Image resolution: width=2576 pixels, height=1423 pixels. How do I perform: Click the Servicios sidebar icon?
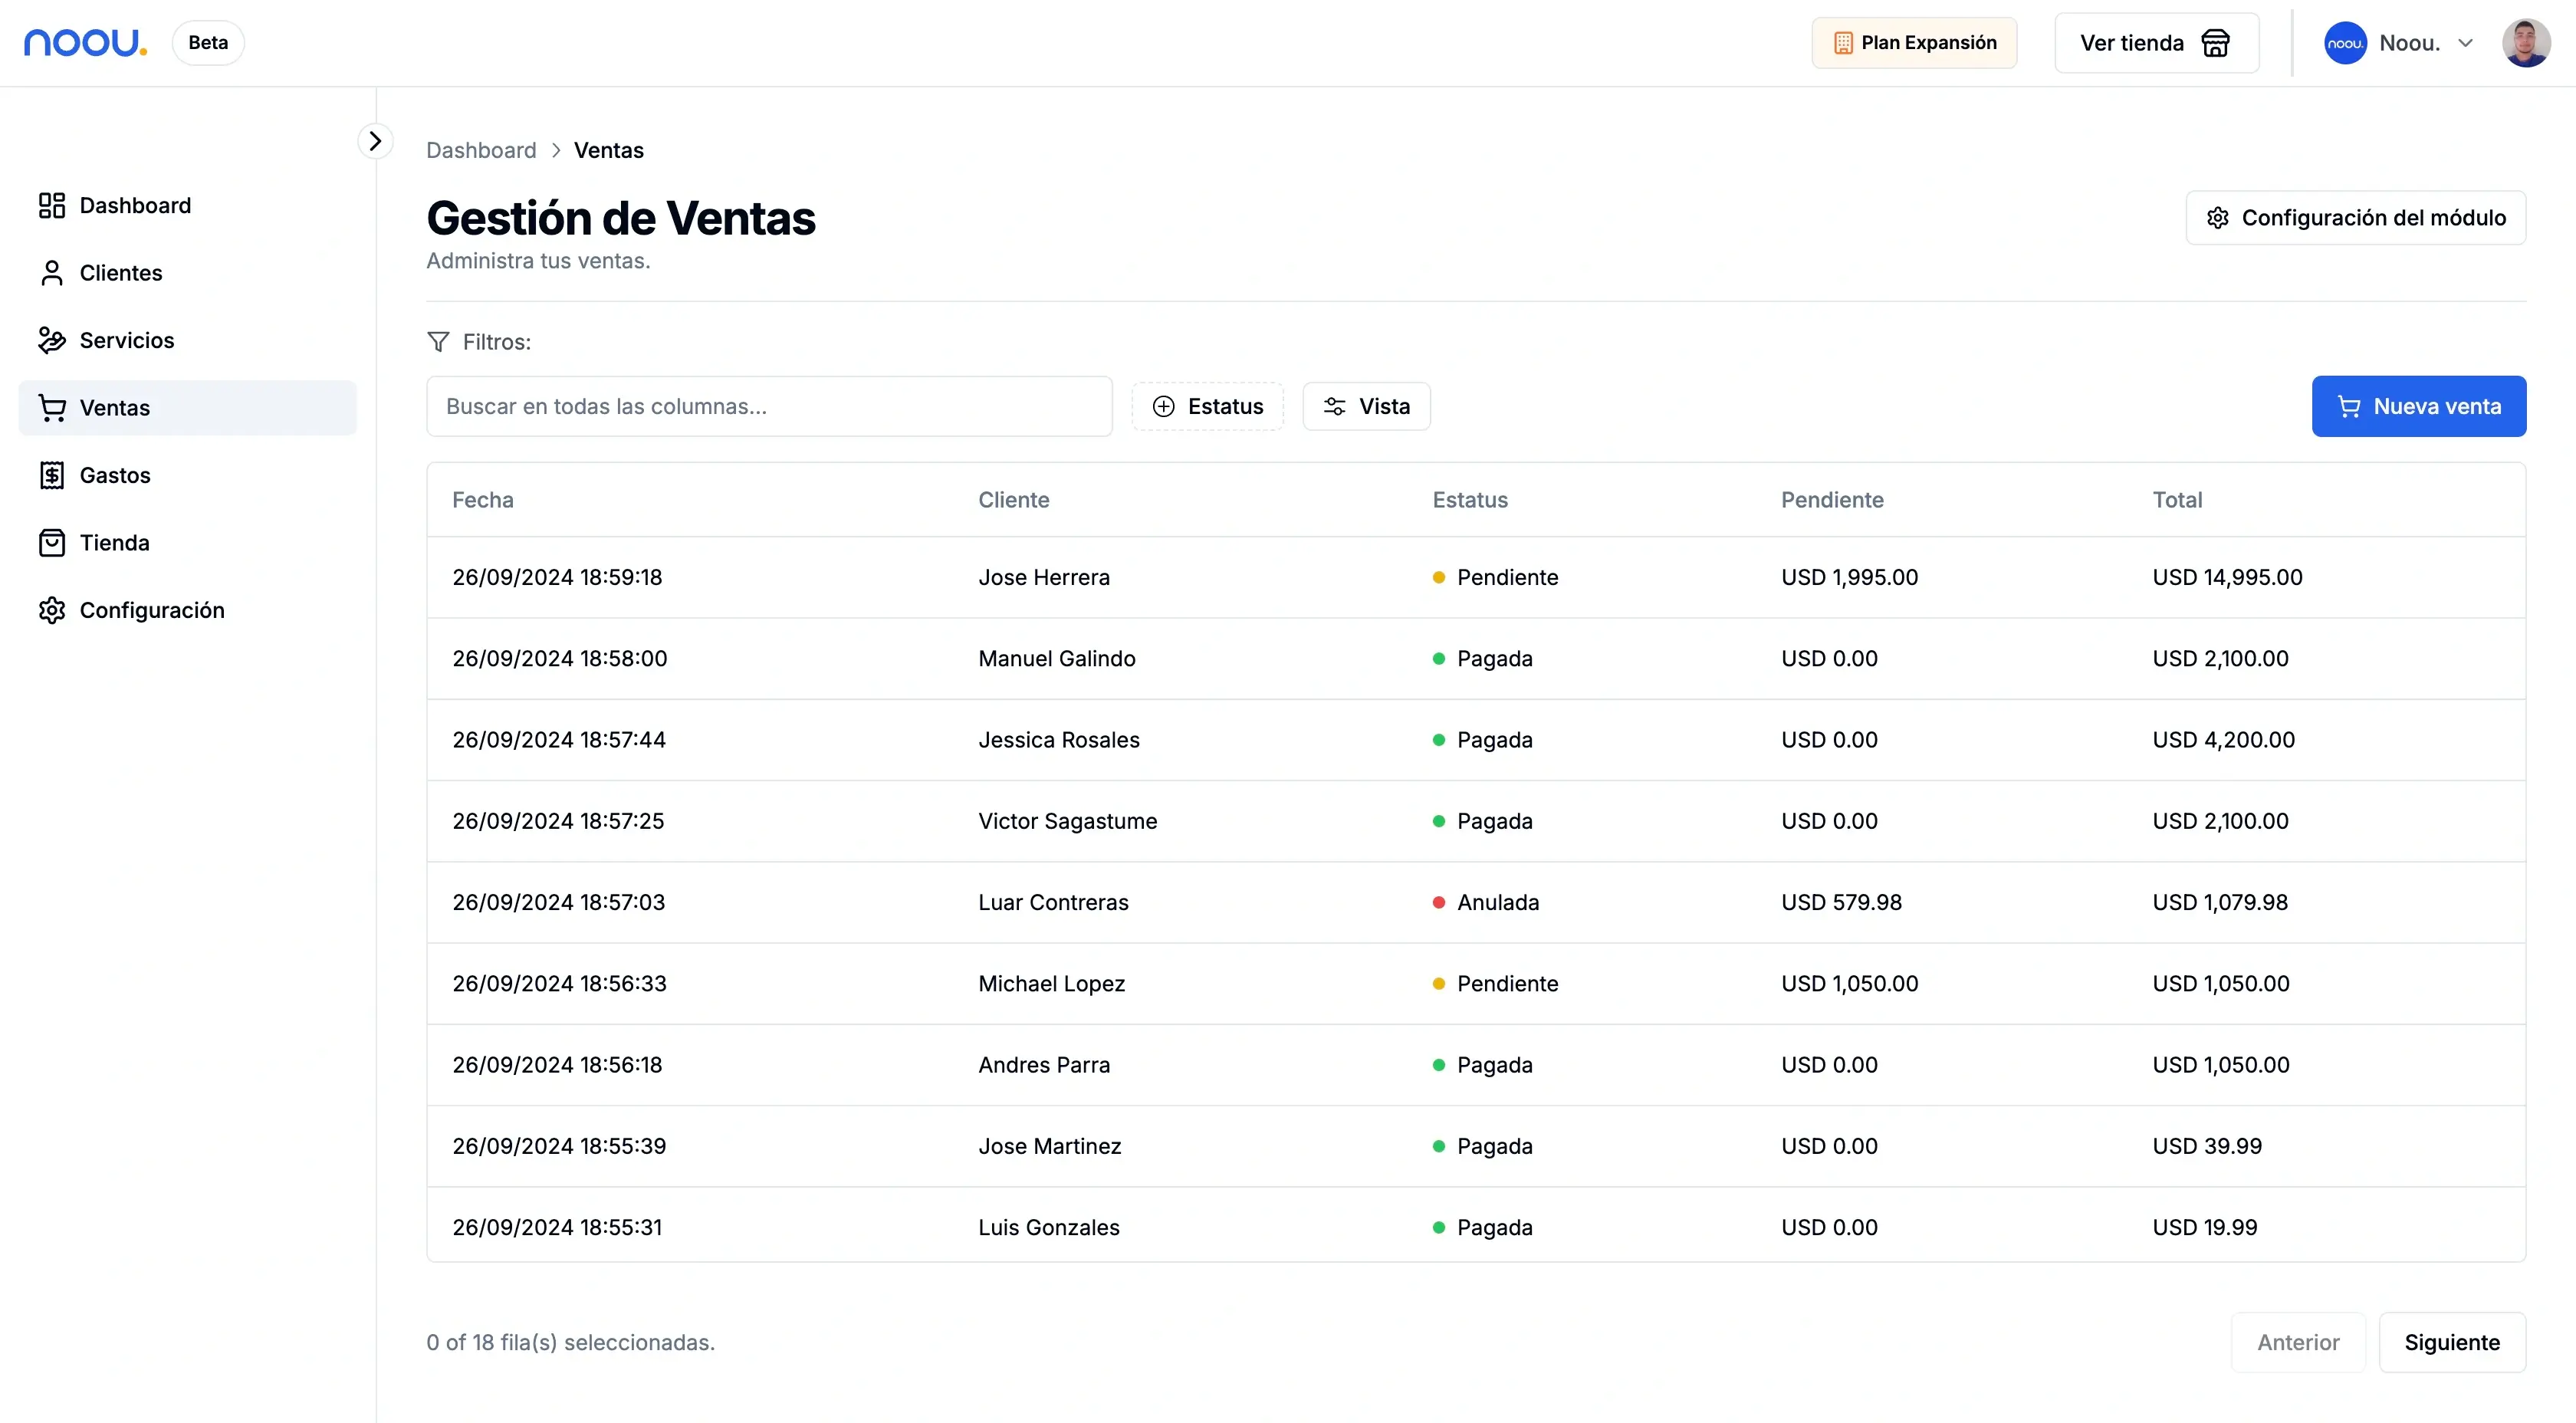tap(49, 340)
